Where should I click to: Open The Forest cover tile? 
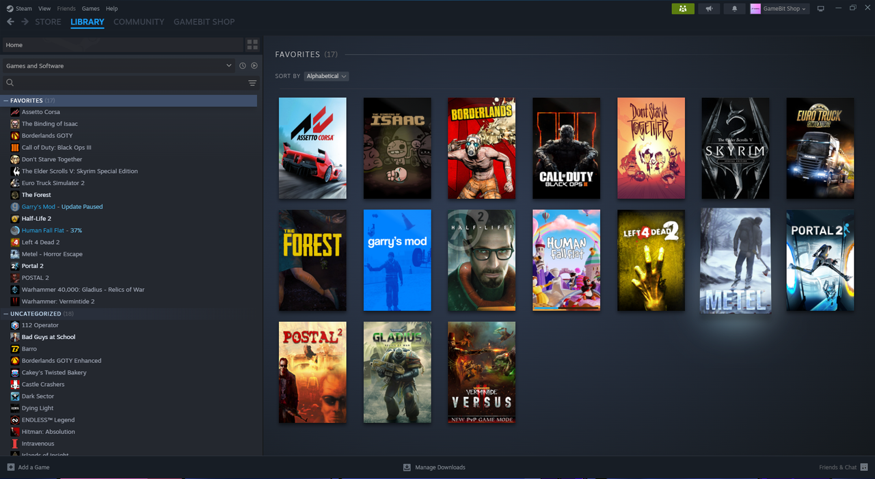(x=312, y=260)
